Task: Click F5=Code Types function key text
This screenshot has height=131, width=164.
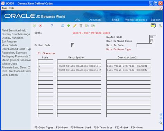Action: tap(44, 128)
